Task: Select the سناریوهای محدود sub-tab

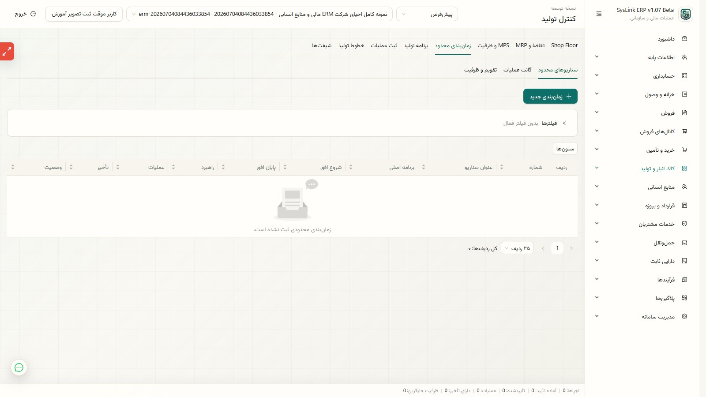Action: pos(558,70)
